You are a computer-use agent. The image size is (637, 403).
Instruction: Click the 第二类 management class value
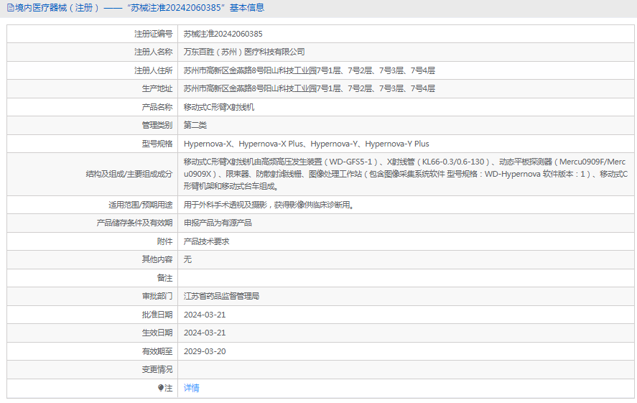[x=195, y=125]
